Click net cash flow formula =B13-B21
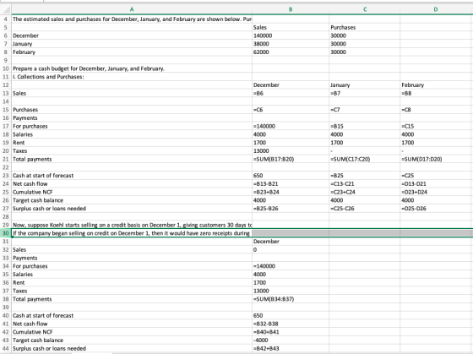Viewport: 473px width, 354px height. pyautogui.click(x=291, y=184)
